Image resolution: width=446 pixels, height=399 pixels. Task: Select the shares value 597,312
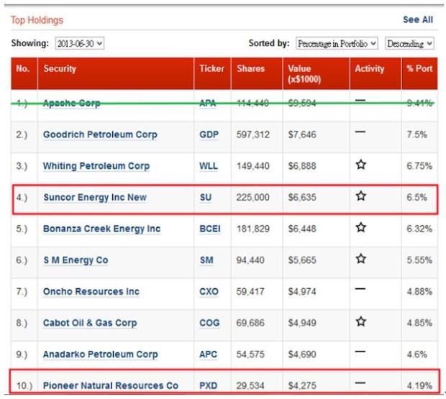coord(253,134)
